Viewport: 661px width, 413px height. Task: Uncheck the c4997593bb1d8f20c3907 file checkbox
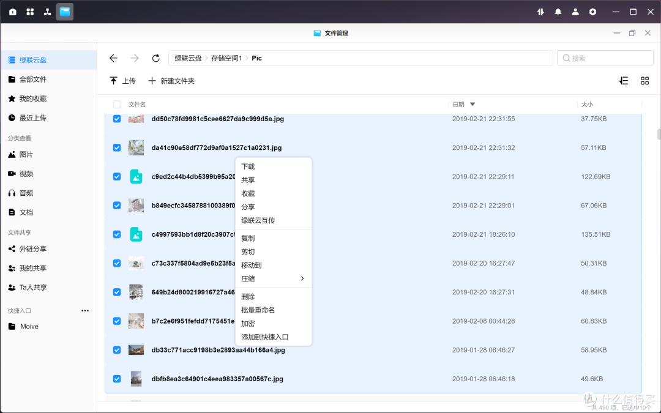point(117,234)
